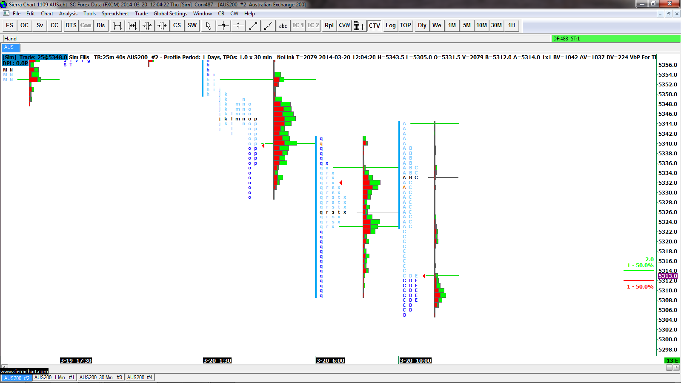Viewport: 681px width, 383px height.
Task: Click the DTS toolbar button
Action: (71, 26)
